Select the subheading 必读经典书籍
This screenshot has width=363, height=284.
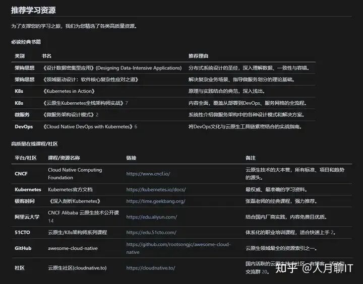[x=26, y=42]
